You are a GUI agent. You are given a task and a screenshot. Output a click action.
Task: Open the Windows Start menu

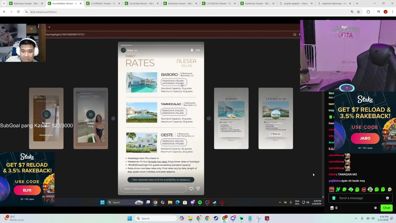(x=130, y=218)
